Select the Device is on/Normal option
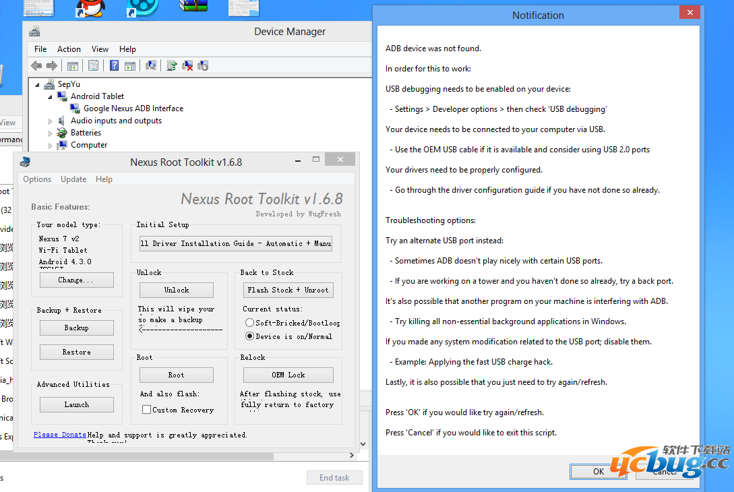The width and height of the screenshot is (734, 492). (249, 336)
